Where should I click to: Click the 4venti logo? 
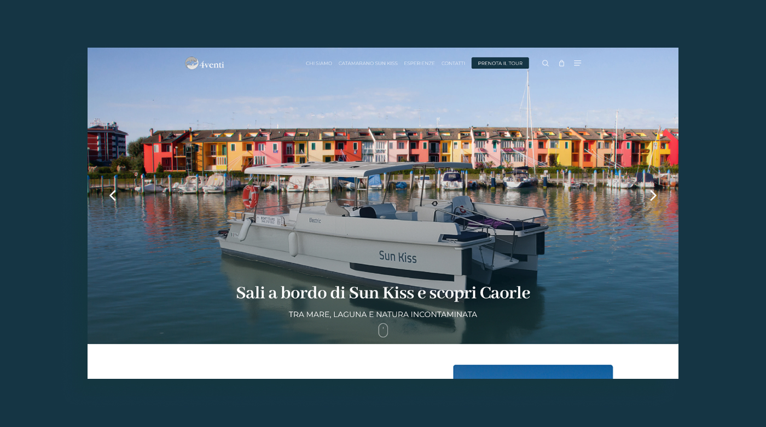click(205, 64)
